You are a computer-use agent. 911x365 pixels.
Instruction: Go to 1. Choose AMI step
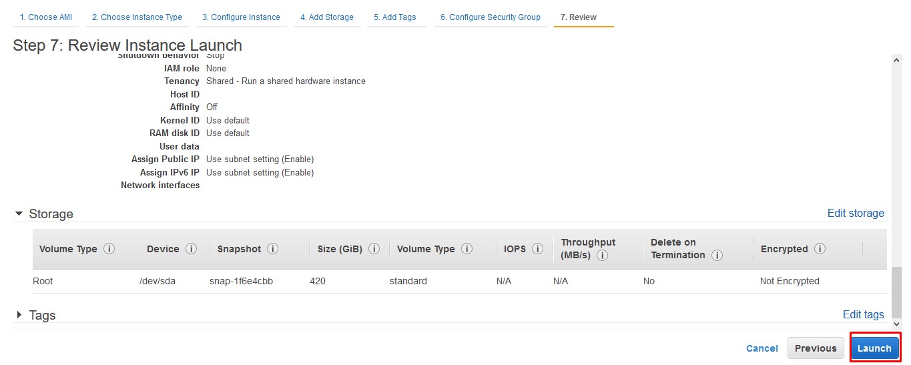click(x=46, y=17)
